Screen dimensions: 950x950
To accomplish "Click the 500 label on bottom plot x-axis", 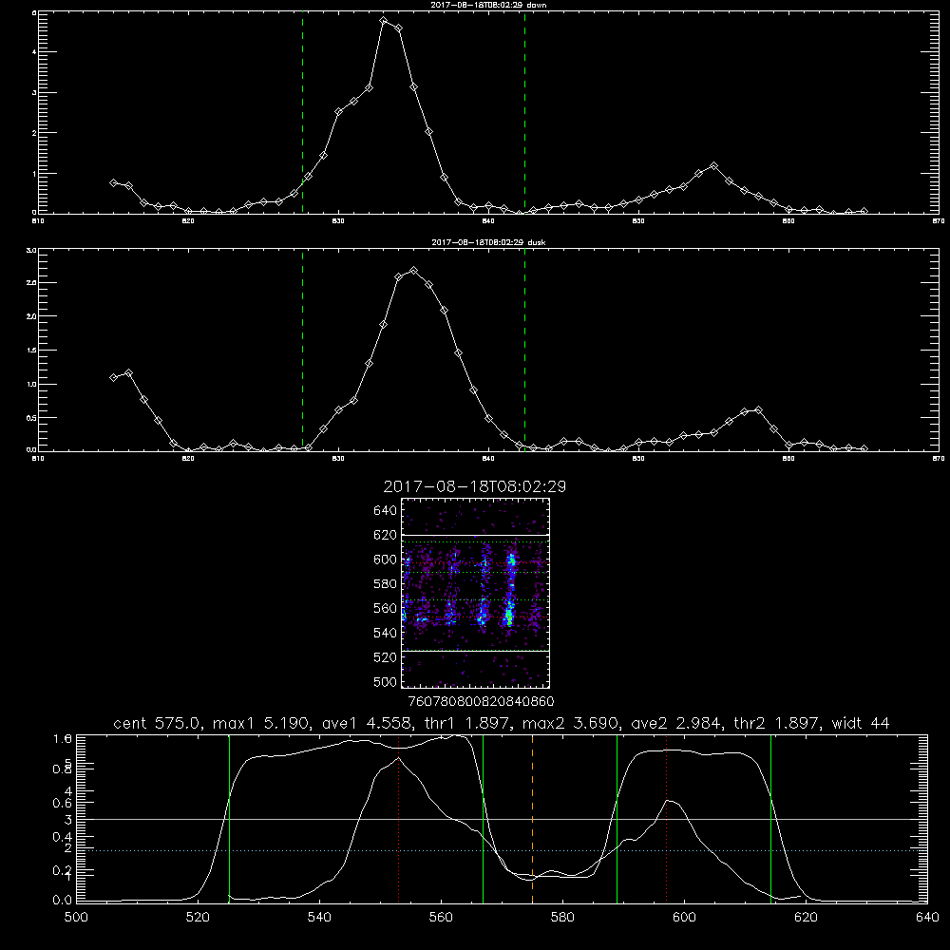I will 76,918.
